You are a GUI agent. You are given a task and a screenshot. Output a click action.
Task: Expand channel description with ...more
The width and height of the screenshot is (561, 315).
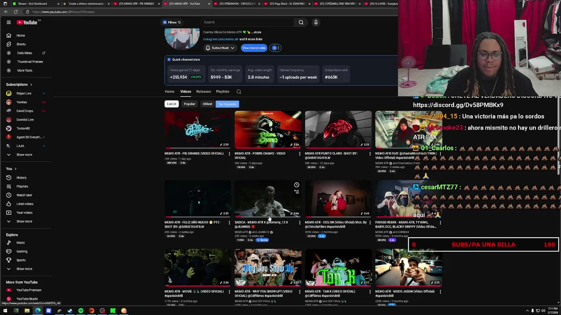point(256,32)
